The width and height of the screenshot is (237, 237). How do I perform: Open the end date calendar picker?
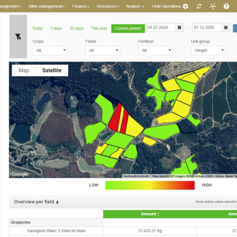[x=226, y=27]
